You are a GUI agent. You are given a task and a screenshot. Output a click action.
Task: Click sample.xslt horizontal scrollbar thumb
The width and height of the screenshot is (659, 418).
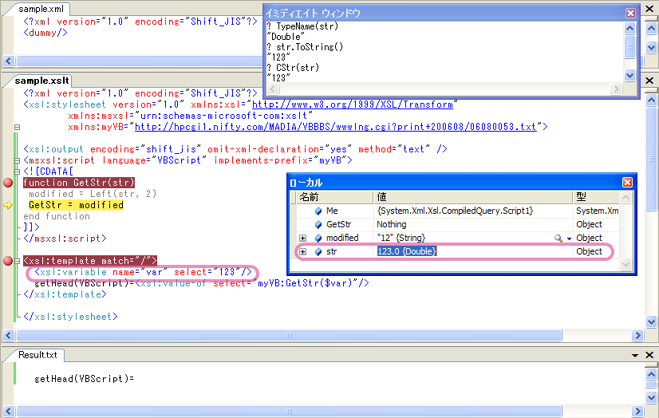289,335
